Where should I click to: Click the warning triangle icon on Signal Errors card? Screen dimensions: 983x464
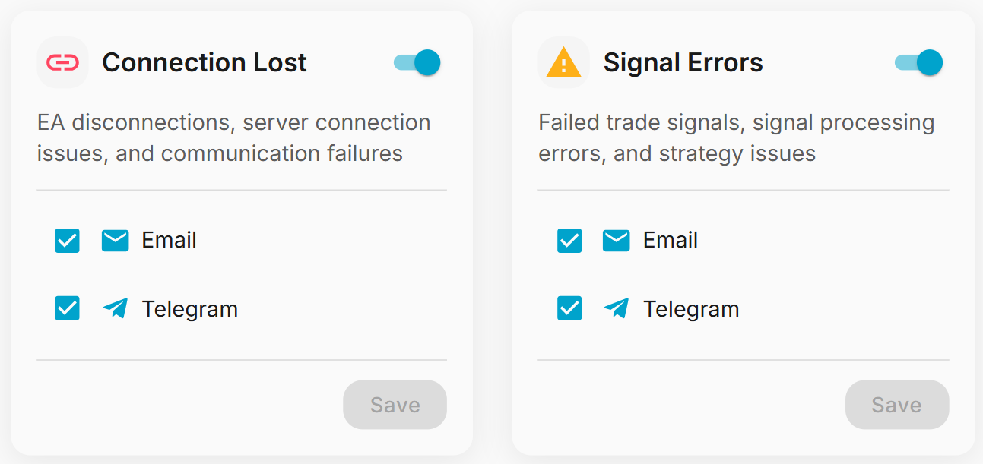(x=564, y=62)
